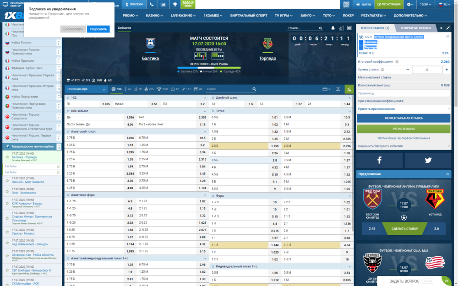Switch to the ОТКРЫТЫЕ СТАВКИ tab

click(416, 28)
